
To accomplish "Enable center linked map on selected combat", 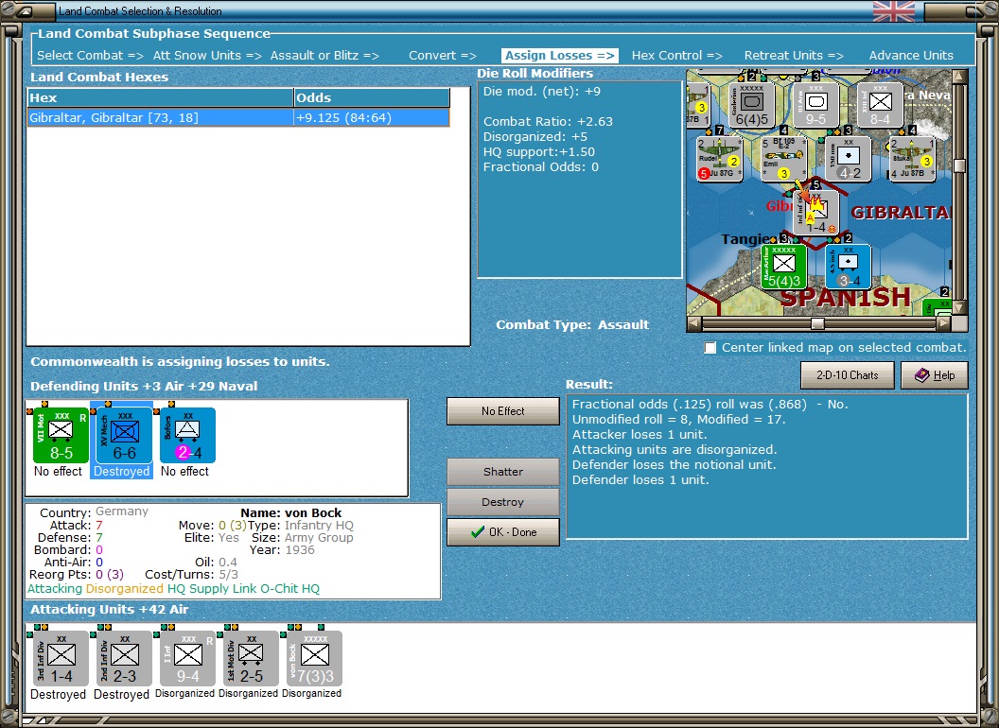I will pos(710,348).
